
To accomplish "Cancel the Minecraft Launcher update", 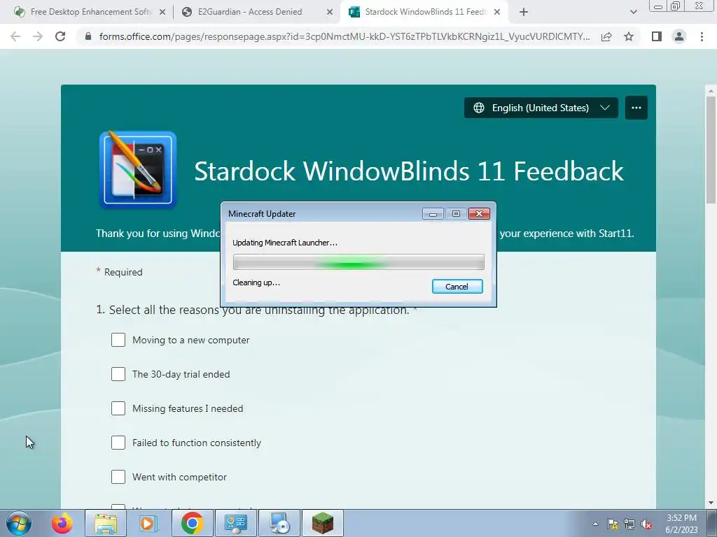I will tap(457, 286).
